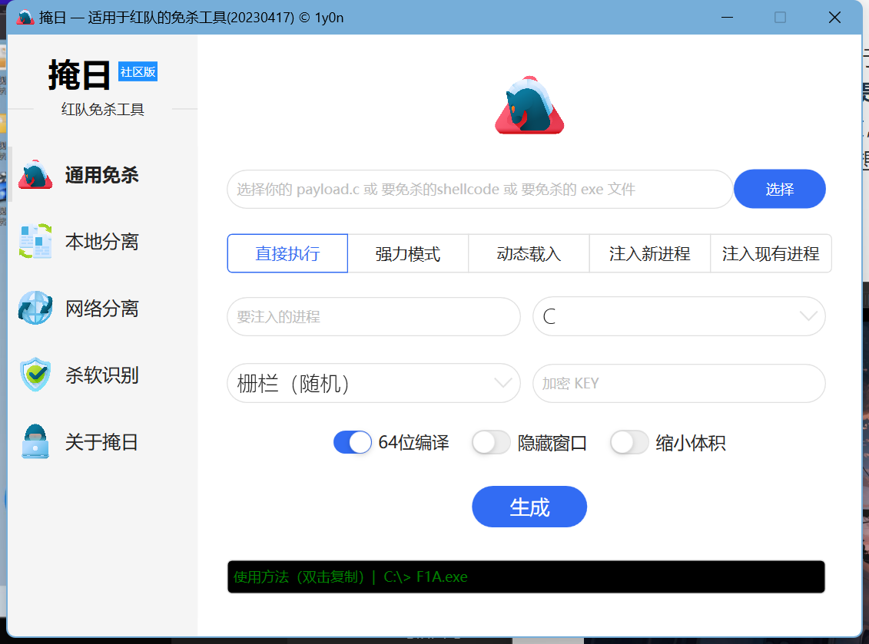Expand the 栅栏（随机）encryption dropdown
869x644 pixels.
coord(373,383)
